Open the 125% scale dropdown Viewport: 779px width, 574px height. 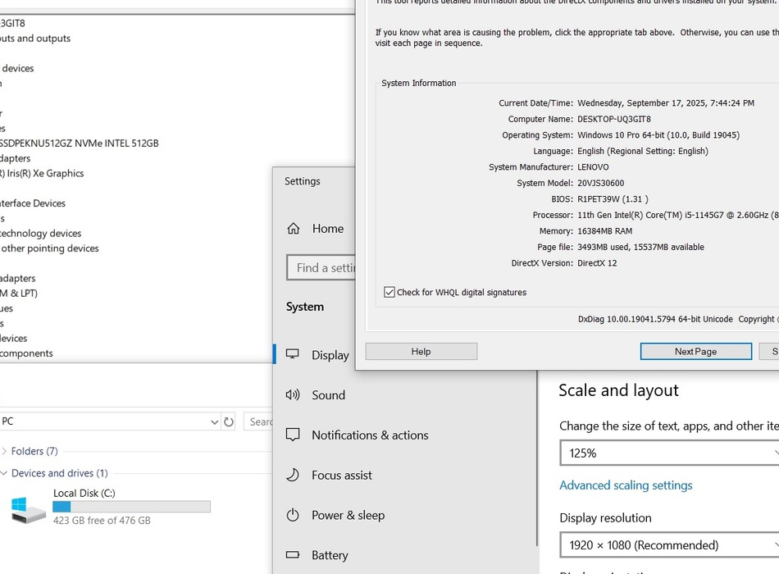668,453
